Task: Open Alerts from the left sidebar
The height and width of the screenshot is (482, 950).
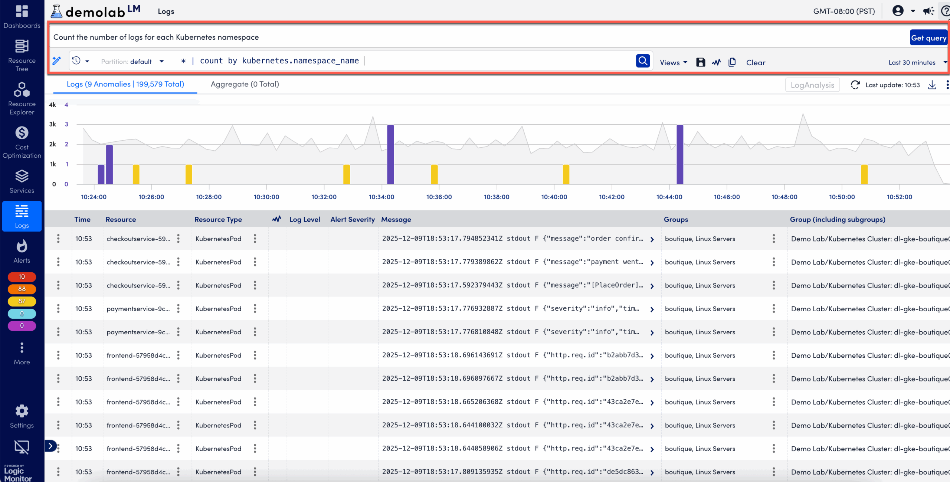Action: tap(22, 250)
